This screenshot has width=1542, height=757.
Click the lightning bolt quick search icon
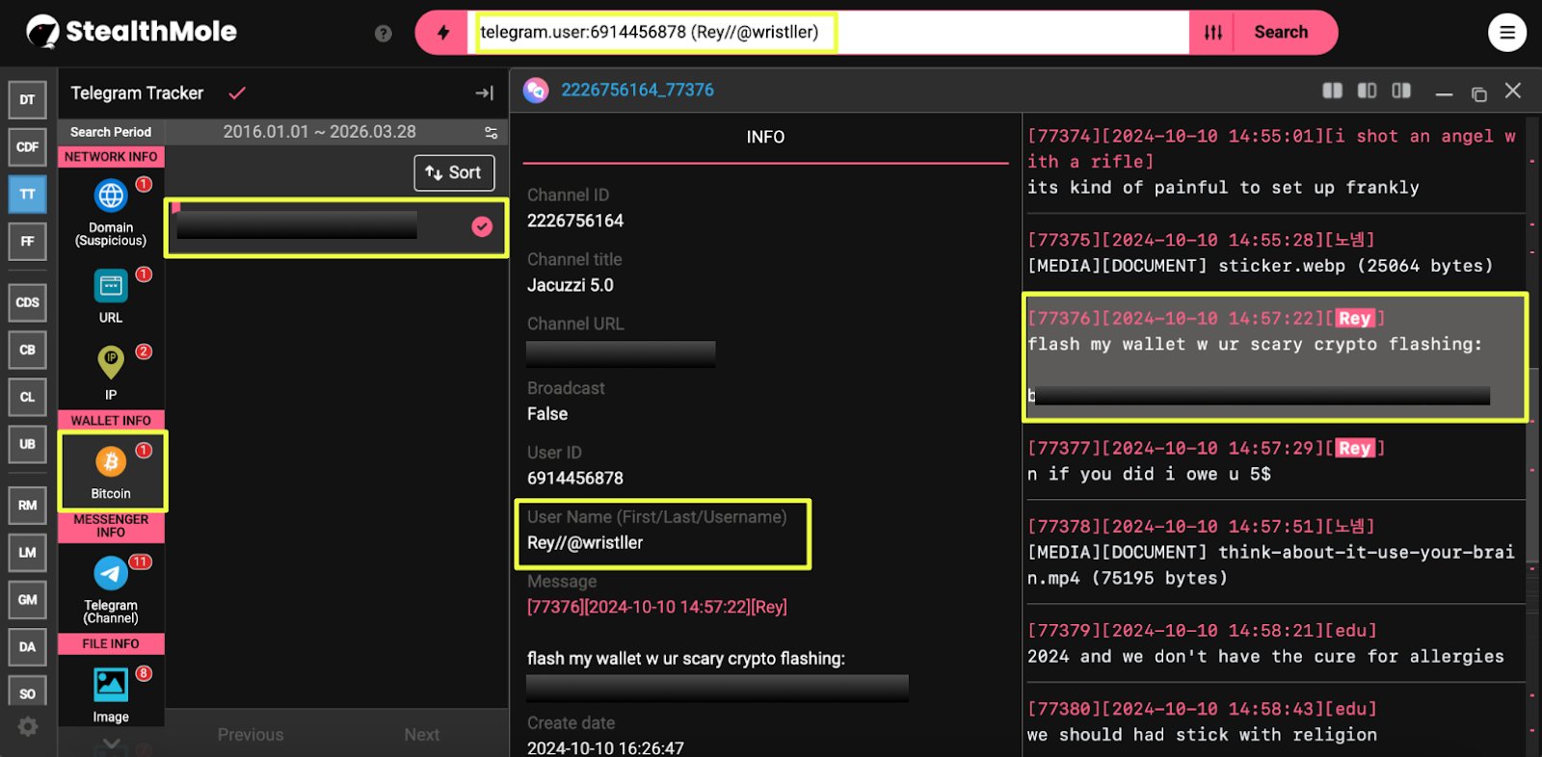tap(442, 33)
